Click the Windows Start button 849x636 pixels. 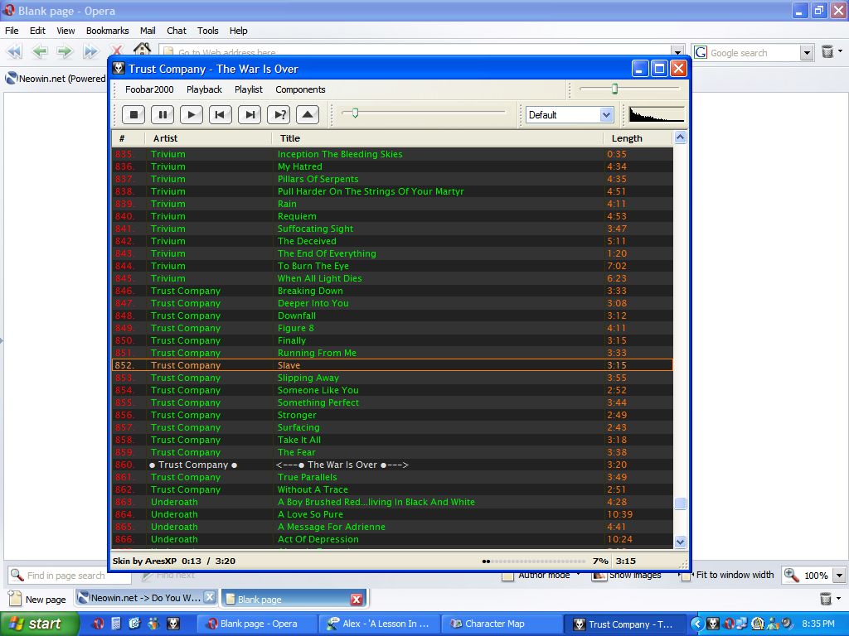[x=40, y=624]
